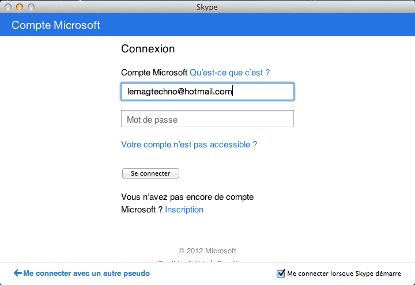Click the 'Connexion' heading
Screen dimensions: 415x285
point(148,49)
